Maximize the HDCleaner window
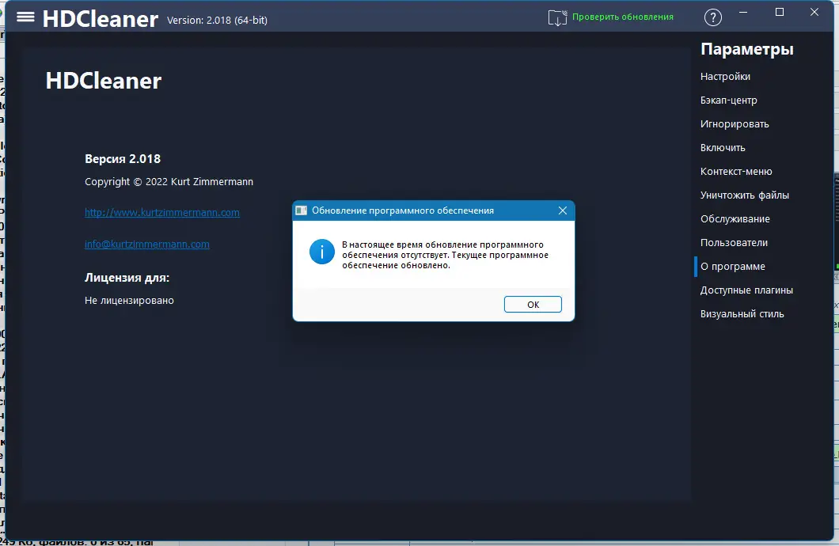This screenshot has height=546, width=839. click(780, 13)
